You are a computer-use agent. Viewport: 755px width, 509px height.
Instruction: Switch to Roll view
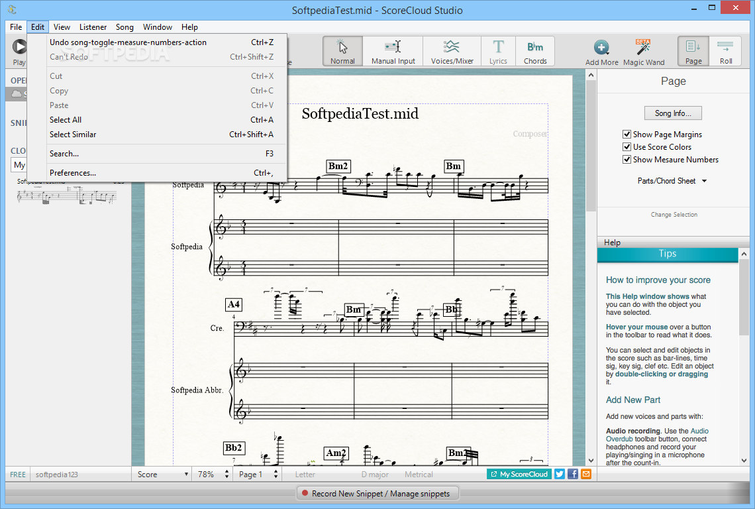pyautogui.click(x=726, y=51)
